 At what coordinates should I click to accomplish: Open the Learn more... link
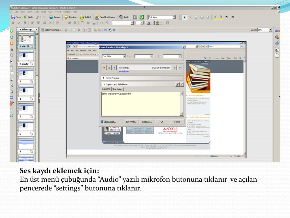110,121
